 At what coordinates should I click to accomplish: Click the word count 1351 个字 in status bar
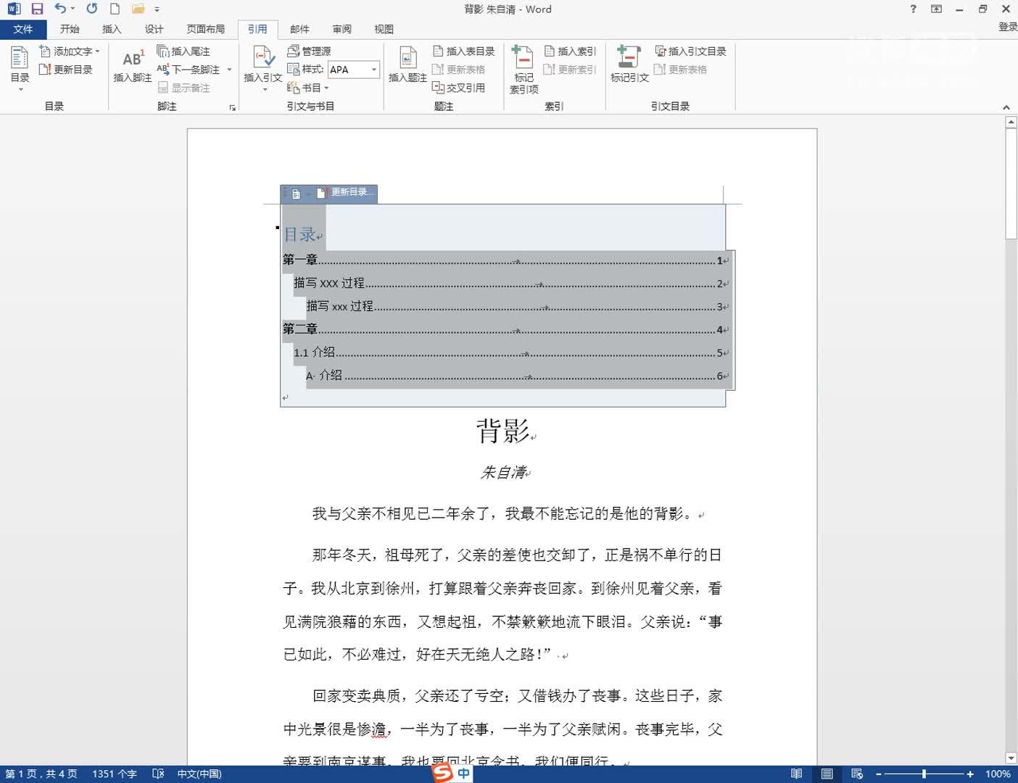tap(113, 774)
